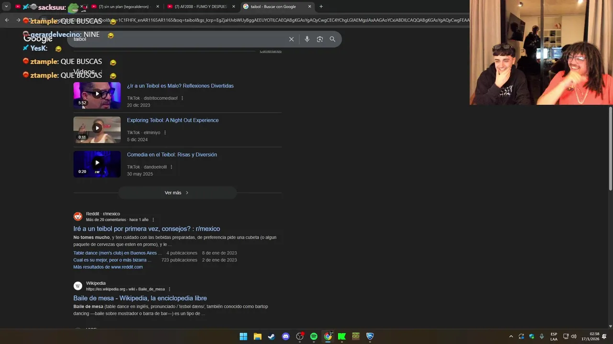Viewport: 613px width, 344px height.
Task: Open more options for Reddit result
Action: point(153,220)
